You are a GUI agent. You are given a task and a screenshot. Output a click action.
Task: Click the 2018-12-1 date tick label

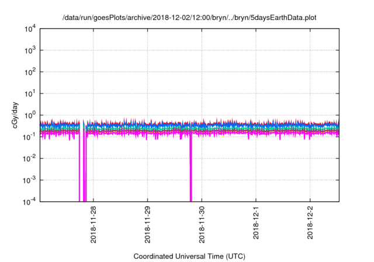pyautogui.click(x=256, y=223)
